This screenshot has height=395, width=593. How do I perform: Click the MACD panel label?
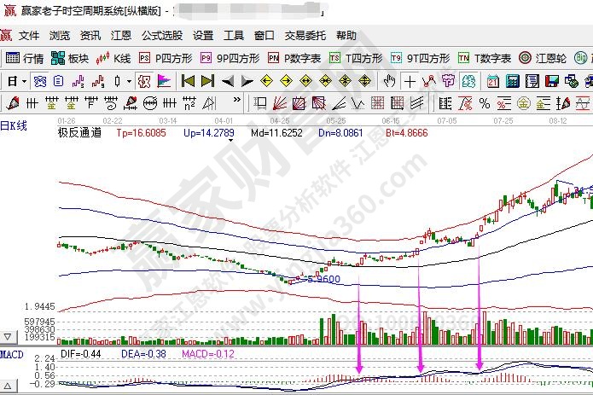pos(12,354)
